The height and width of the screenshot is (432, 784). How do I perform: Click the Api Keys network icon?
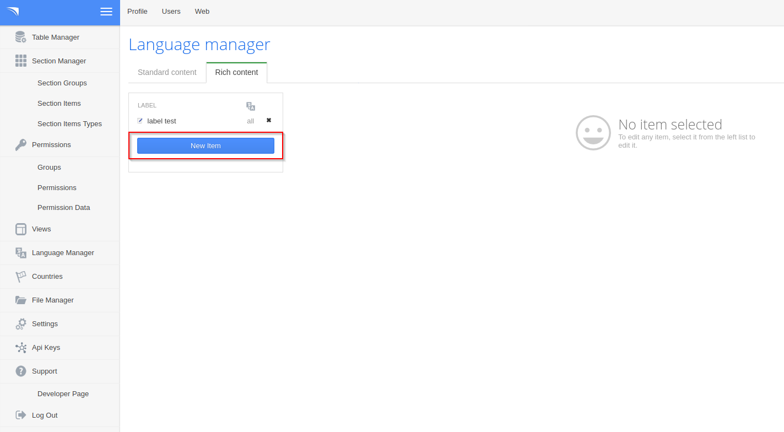(20, 347)
